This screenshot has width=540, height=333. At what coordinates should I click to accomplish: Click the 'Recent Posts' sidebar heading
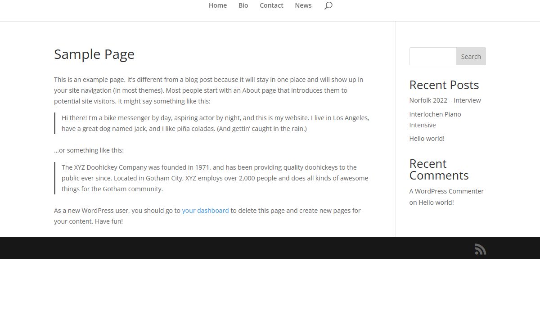[x=444, y=85]
